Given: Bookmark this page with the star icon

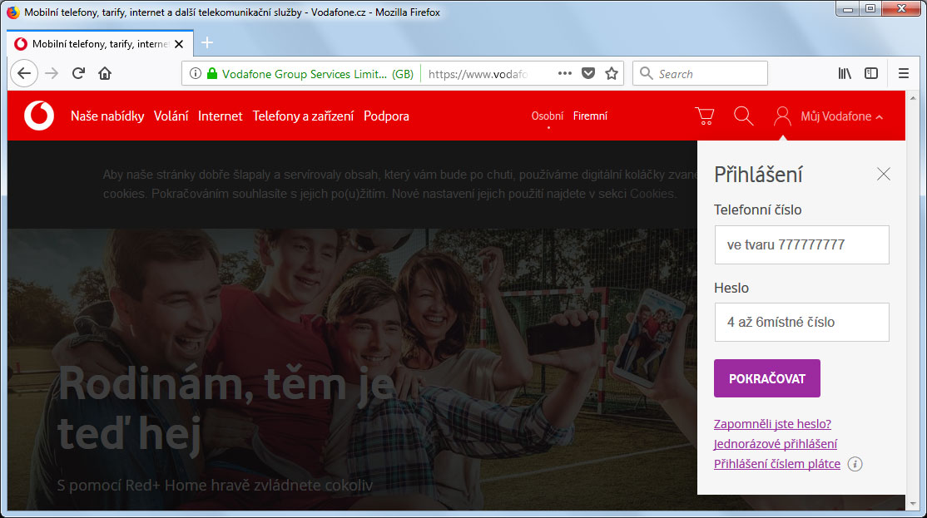Looking at the screenshot, I should click(x=612, y=73).
